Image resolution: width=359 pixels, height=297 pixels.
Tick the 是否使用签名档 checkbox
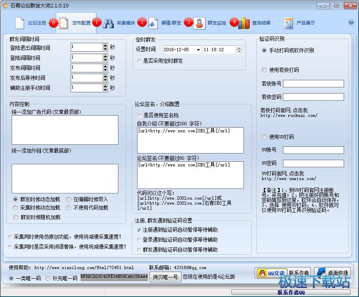pyautogui.click(x=140, y=115)
